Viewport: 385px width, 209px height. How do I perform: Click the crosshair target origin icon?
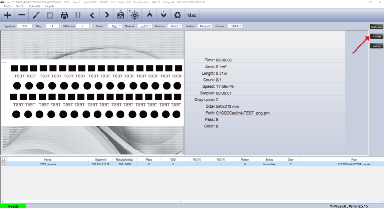(135, 15)
